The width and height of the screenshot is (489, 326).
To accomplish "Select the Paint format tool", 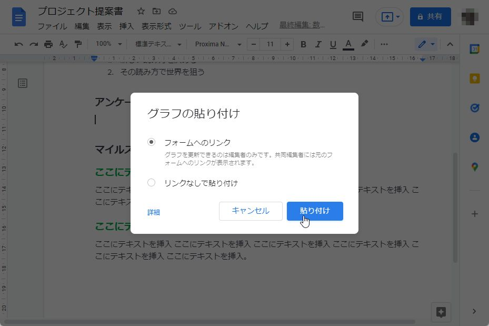I will coord(77,44).
